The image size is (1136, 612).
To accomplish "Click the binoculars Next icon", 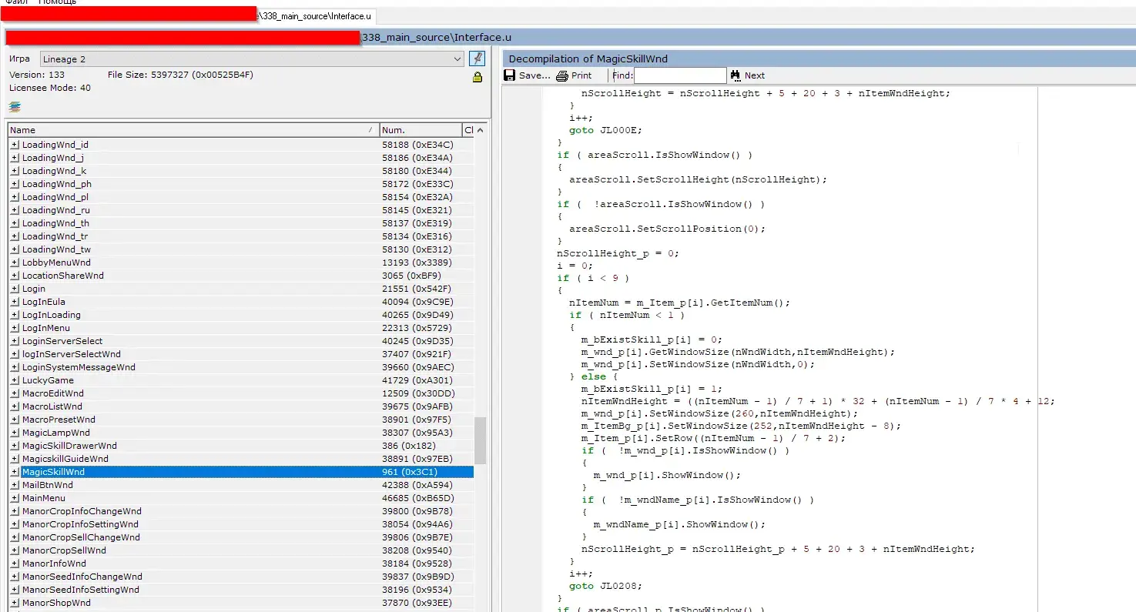I will 736,75.
